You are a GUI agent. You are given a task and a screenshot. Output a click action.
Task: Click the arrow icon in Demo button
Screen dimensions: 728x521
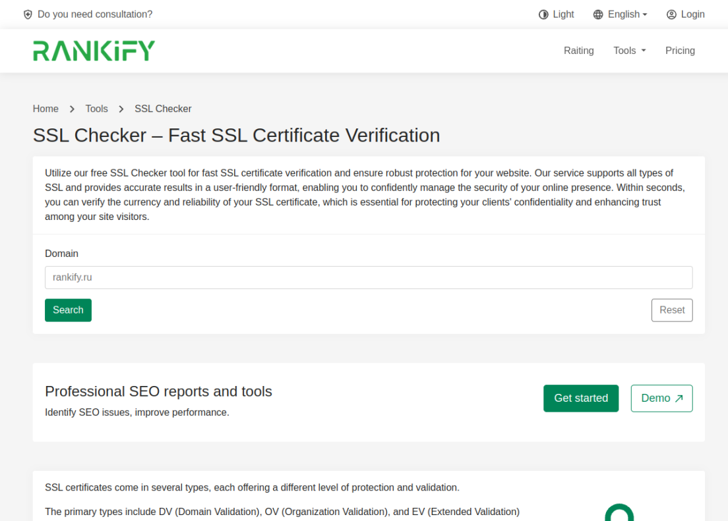(x=679, y=398)
